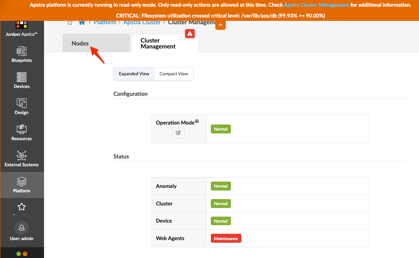Click the Device row label
Image resolution: width=419 pixels, height=258 pixels.
click(x=164, y=221)
